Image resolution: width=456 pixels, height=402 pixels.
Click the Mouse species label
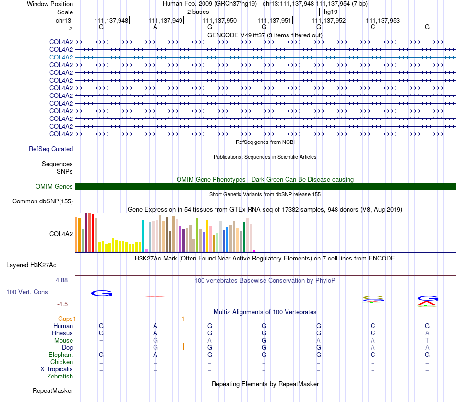point(63,341)
